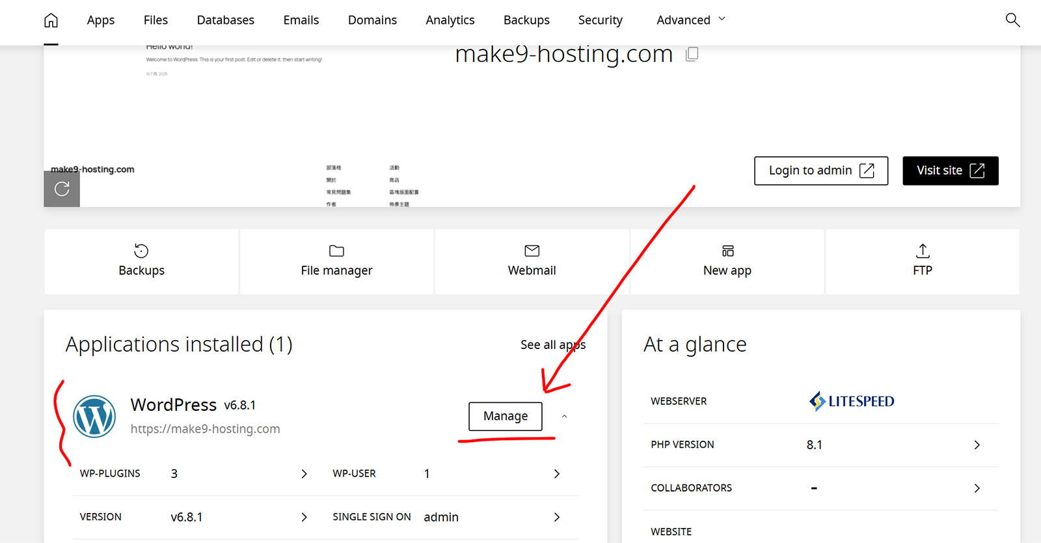The width and height of the screenshot is (1041, 543).
Task: Open the Databases menu
Action: [226, 20]
